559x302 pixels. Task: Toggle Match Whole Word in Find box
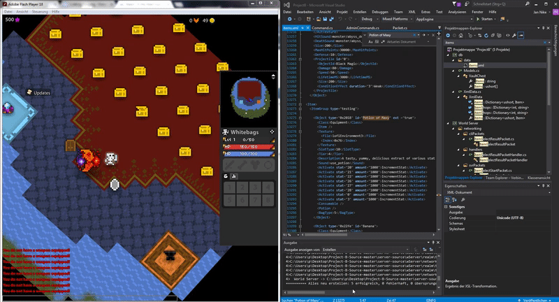point(377,42)
